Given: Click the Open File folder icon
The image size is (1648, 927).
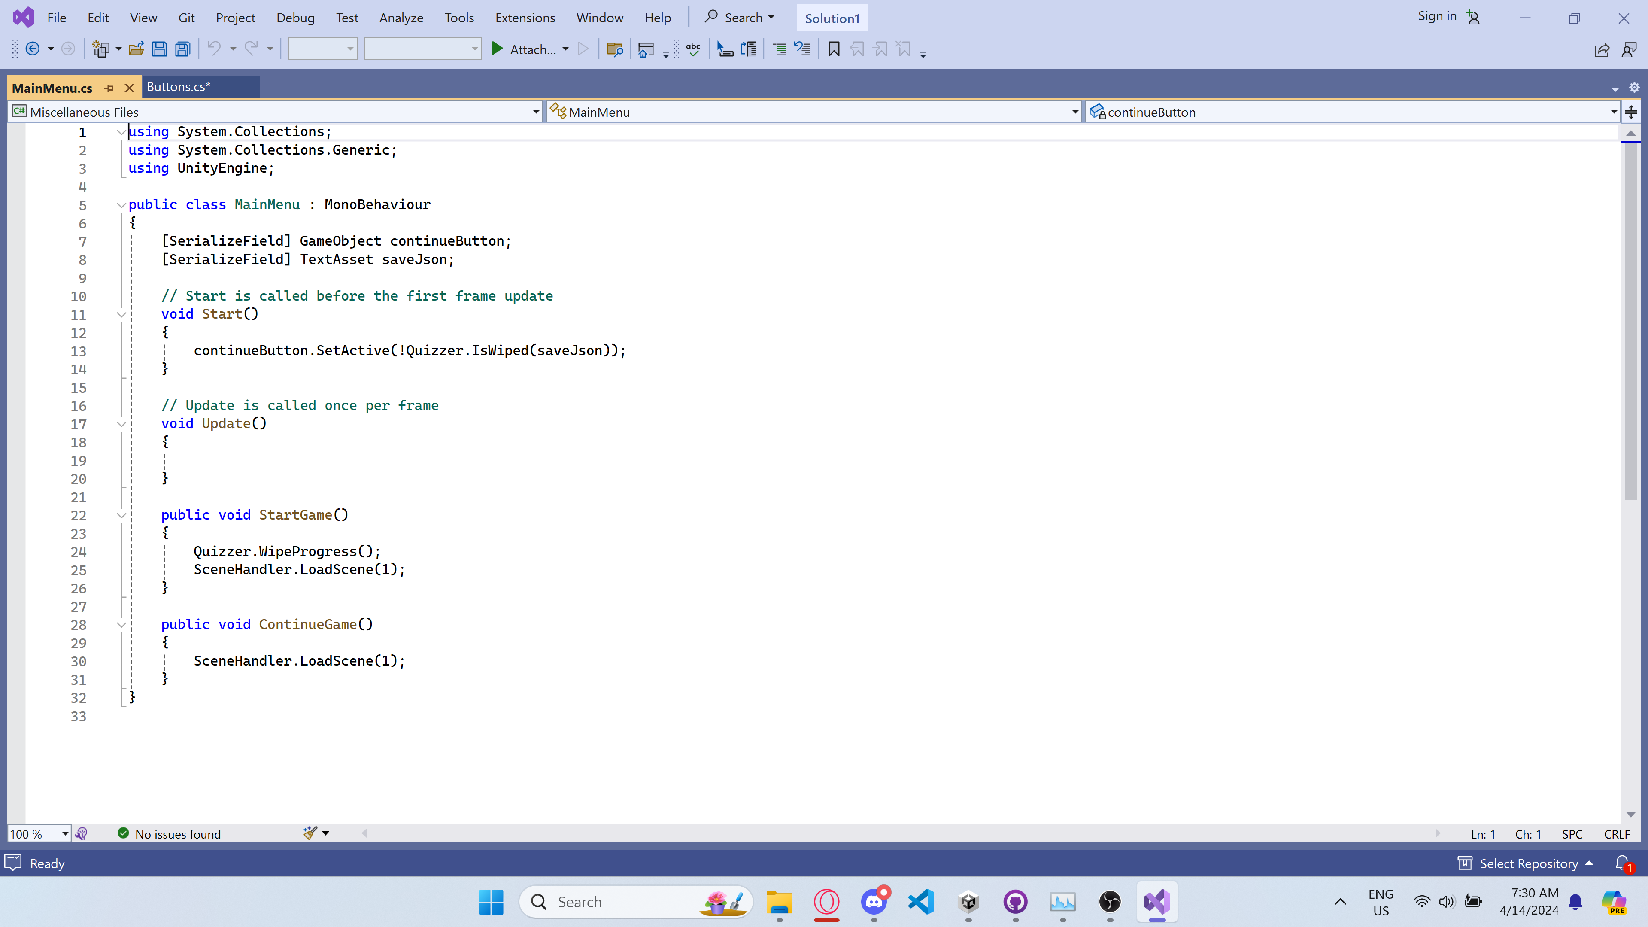Looking at the screenshot, I should [136, 49].
